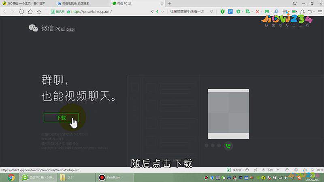Screen dimensions: 324x182
Task: Click the address bar URL pc.weixin.qq.com
Action: point(92,12)
